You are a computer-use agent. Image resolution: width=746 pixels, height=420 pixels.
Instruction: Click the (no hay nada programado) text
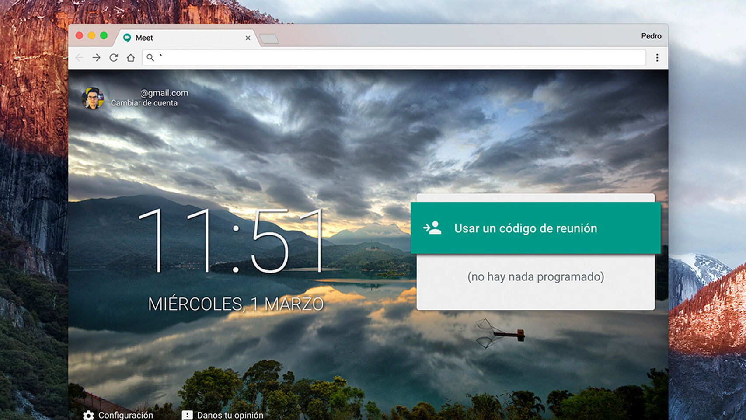pyautogui.click(x=536, y=277)
